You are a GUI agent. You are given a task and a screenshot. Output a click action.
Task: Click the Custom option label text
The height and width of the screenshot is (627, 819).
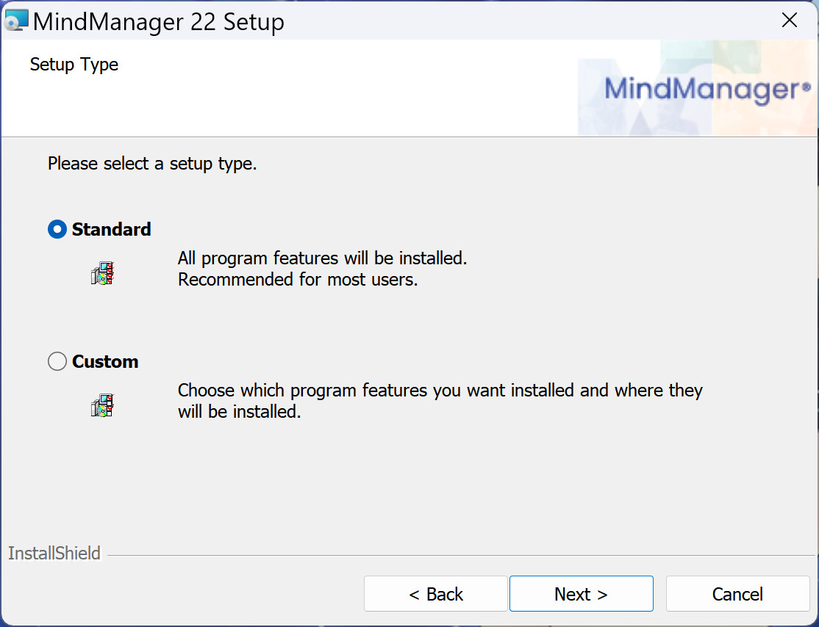105,361
